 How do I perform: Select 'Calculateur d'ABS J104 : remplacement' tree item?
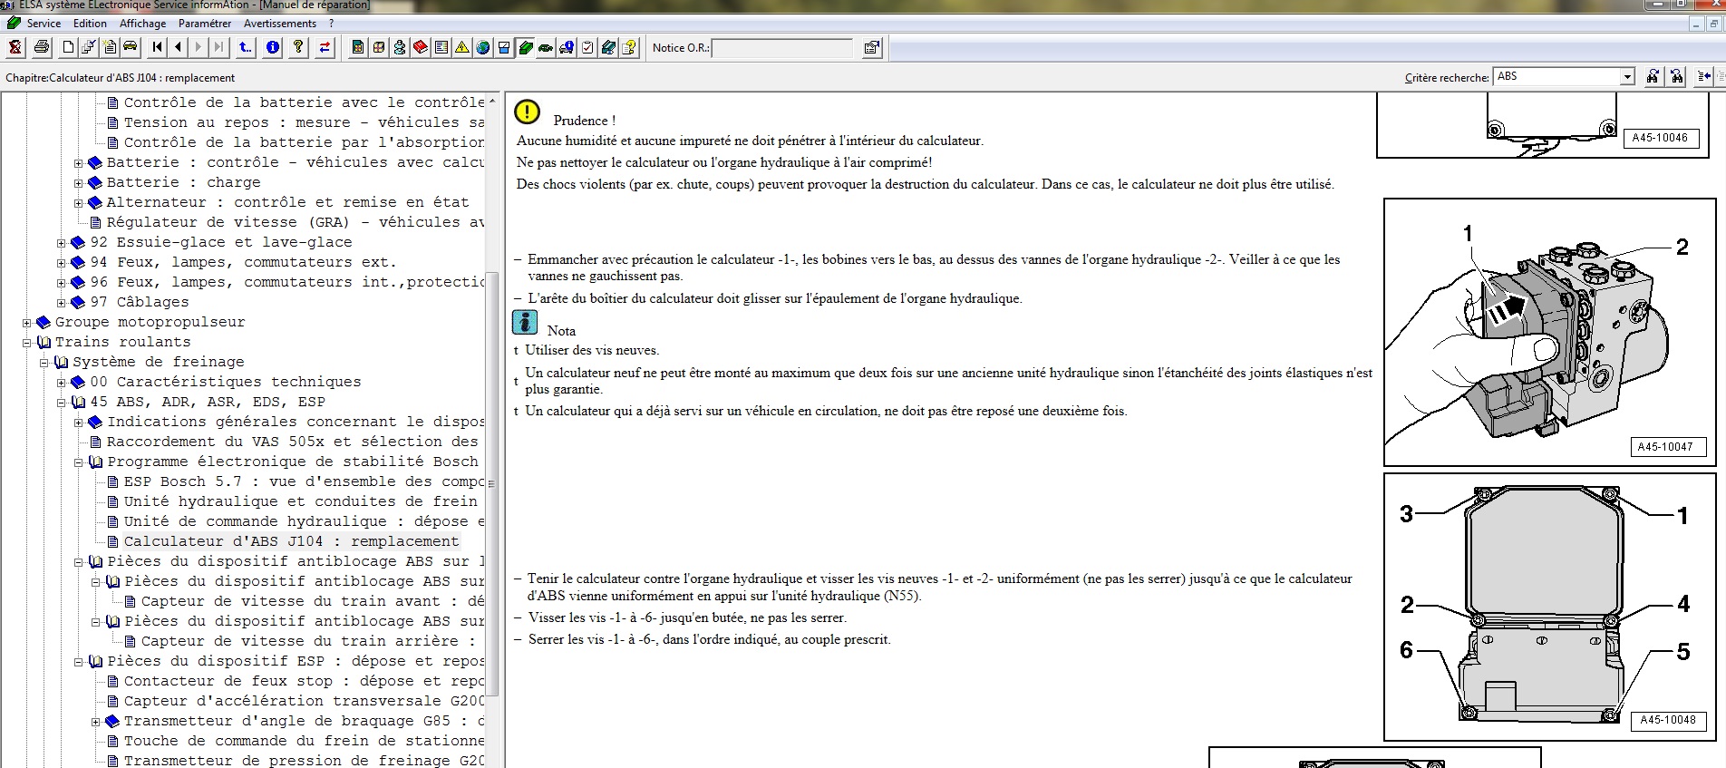click(291, 541)
